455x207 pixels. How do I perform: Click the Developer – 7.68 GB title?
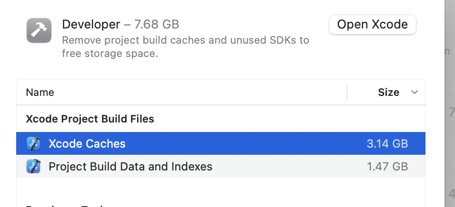(120, 24)
